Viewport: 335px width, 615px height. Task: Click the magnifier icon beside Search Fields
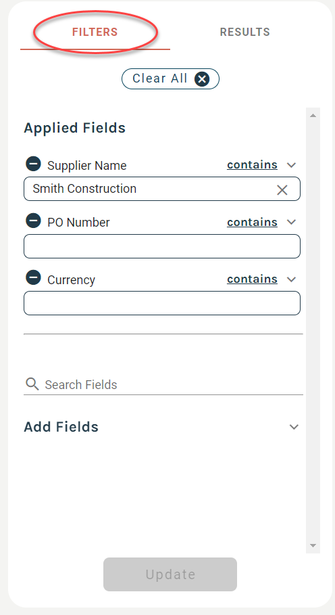[x=32, y=384]
